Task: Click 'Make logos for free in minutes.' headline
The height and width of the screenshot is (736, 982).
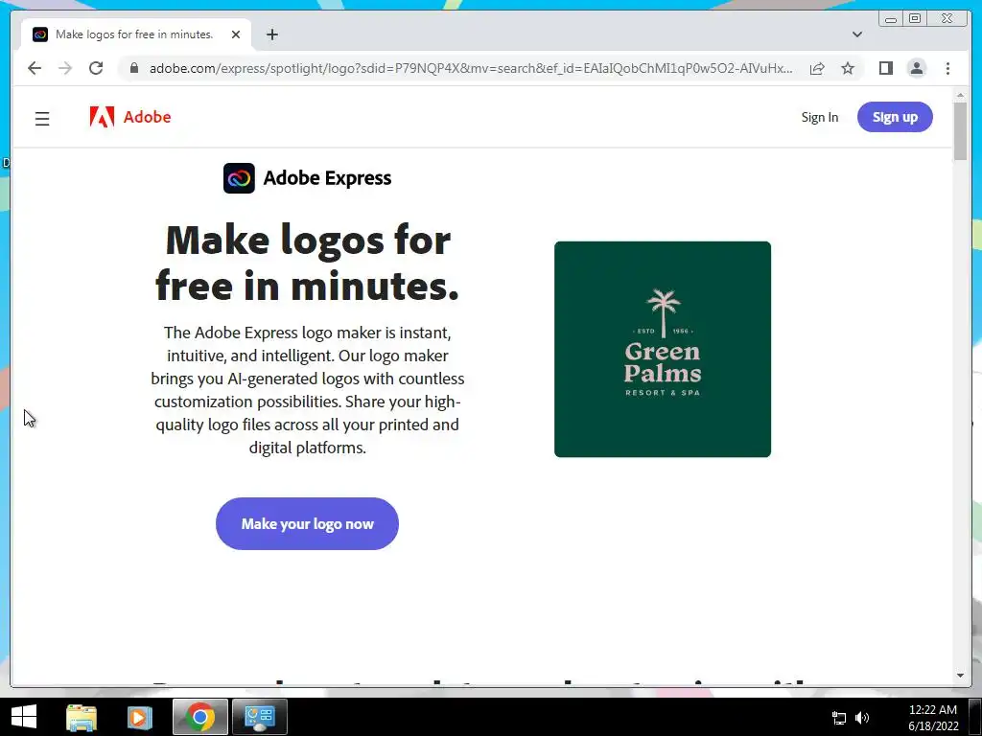Action: click(x=308, y=263)
